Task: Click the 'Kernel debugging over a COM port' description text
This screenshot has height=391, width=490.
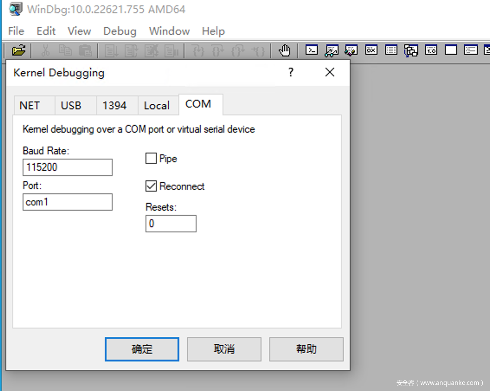Action: [139, 129]
